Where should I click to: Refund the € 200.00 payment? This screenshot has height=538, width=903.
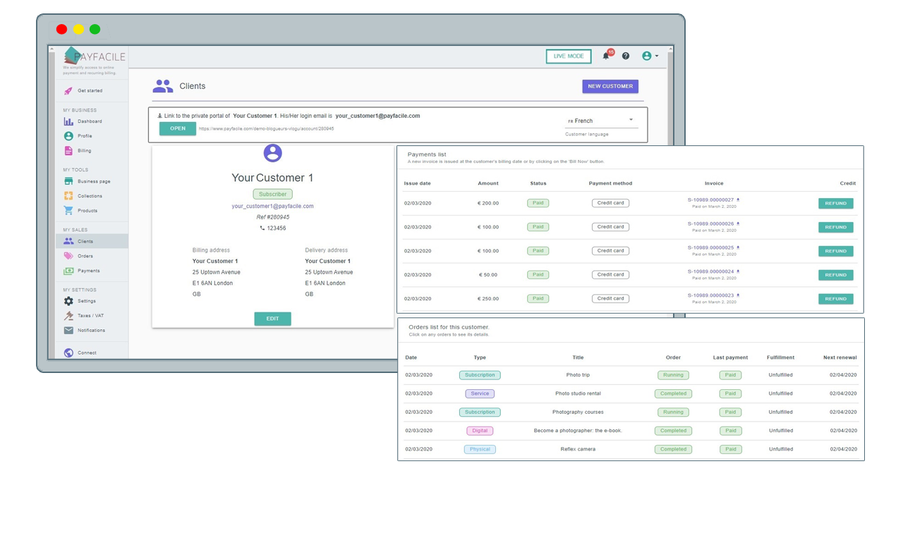(x=835, y=204)
